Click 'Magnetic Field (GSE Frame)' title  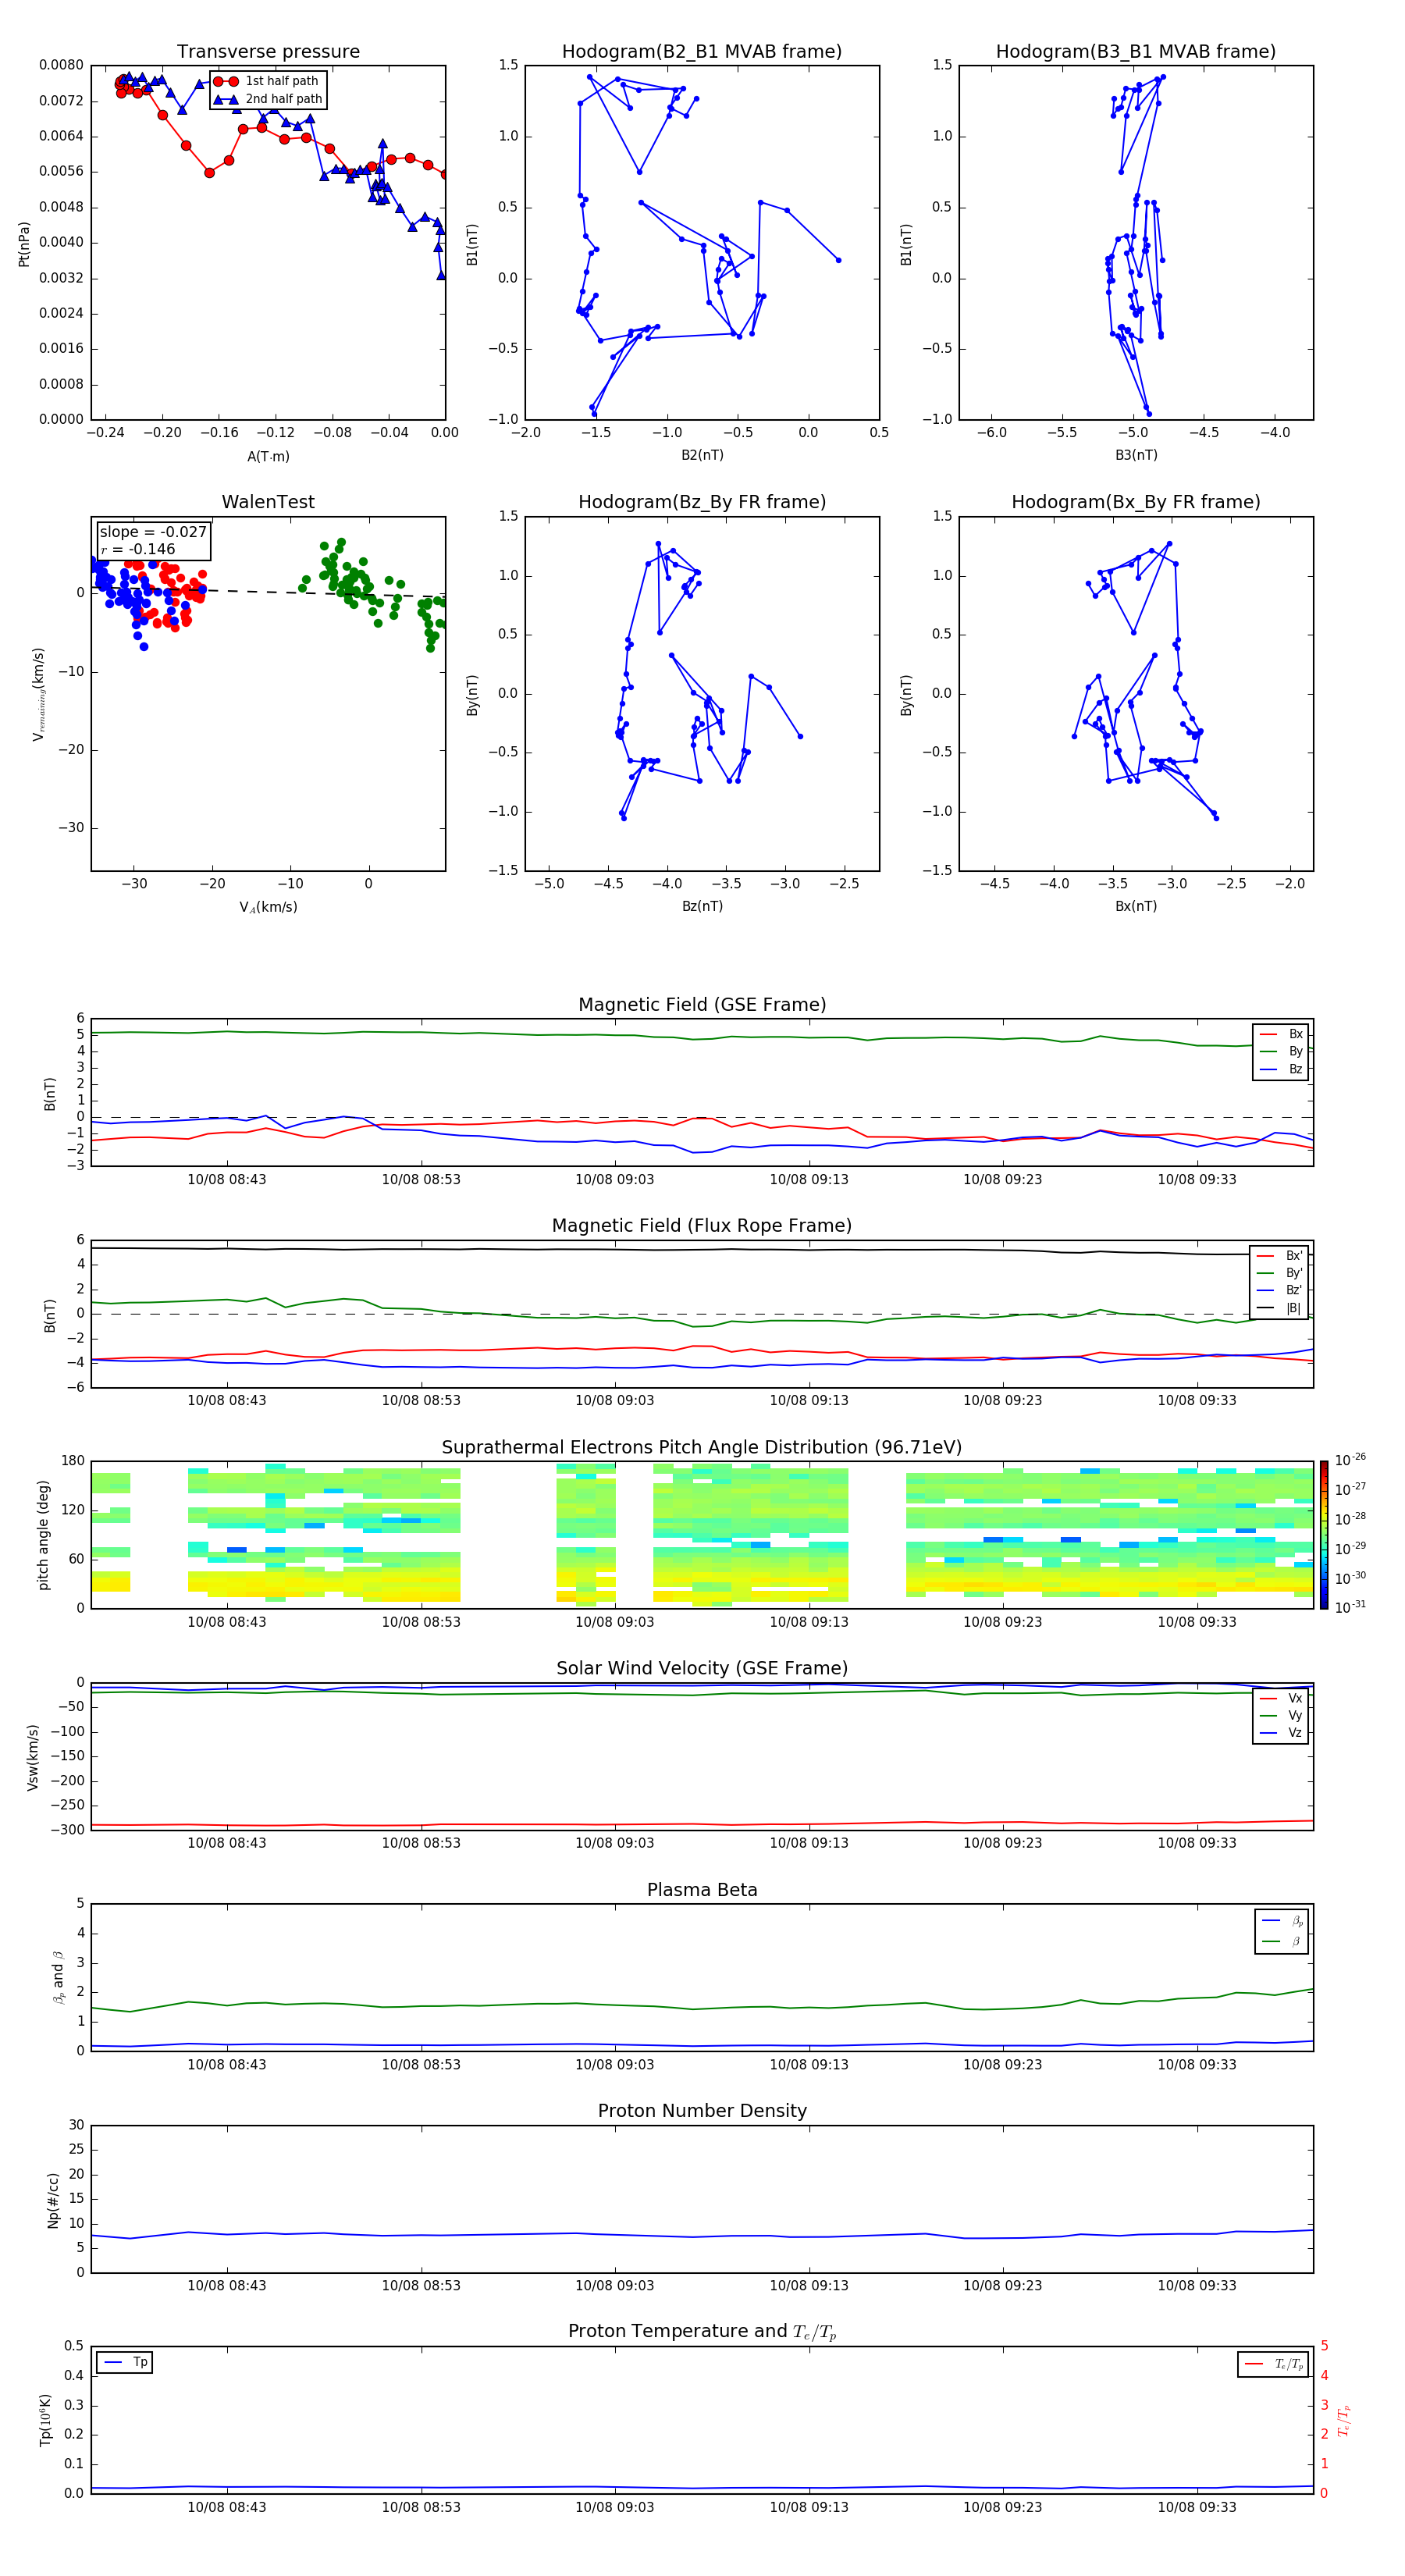click(702, 1005)
